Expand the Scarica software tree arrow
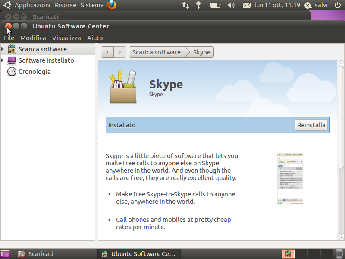The height and width of the screenshot is (259, 345). [x=3, y=49]
